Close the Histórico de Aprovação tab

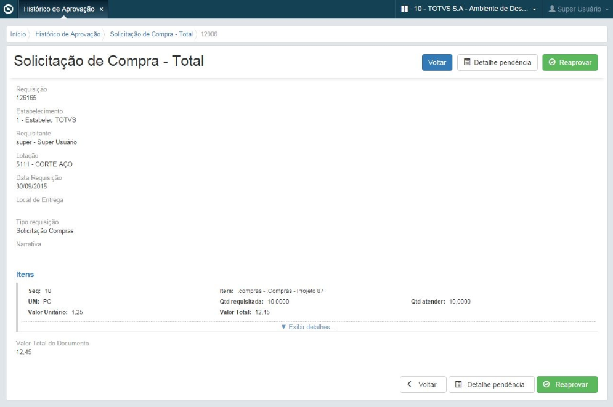coord(101,9)
